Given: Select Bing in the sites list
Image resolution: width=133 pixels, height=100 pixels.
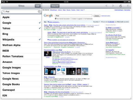Looking at the screenshot, I should pos(21,34).
